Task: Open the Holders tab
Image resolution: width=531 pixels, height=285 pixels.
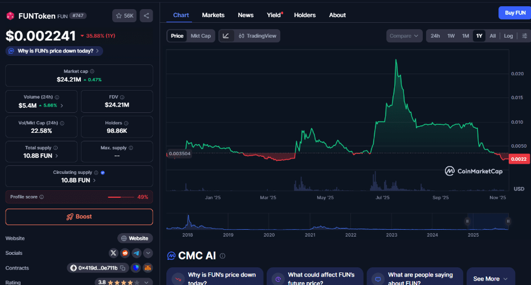Action: pyautogui.click(x=305, y=15)
